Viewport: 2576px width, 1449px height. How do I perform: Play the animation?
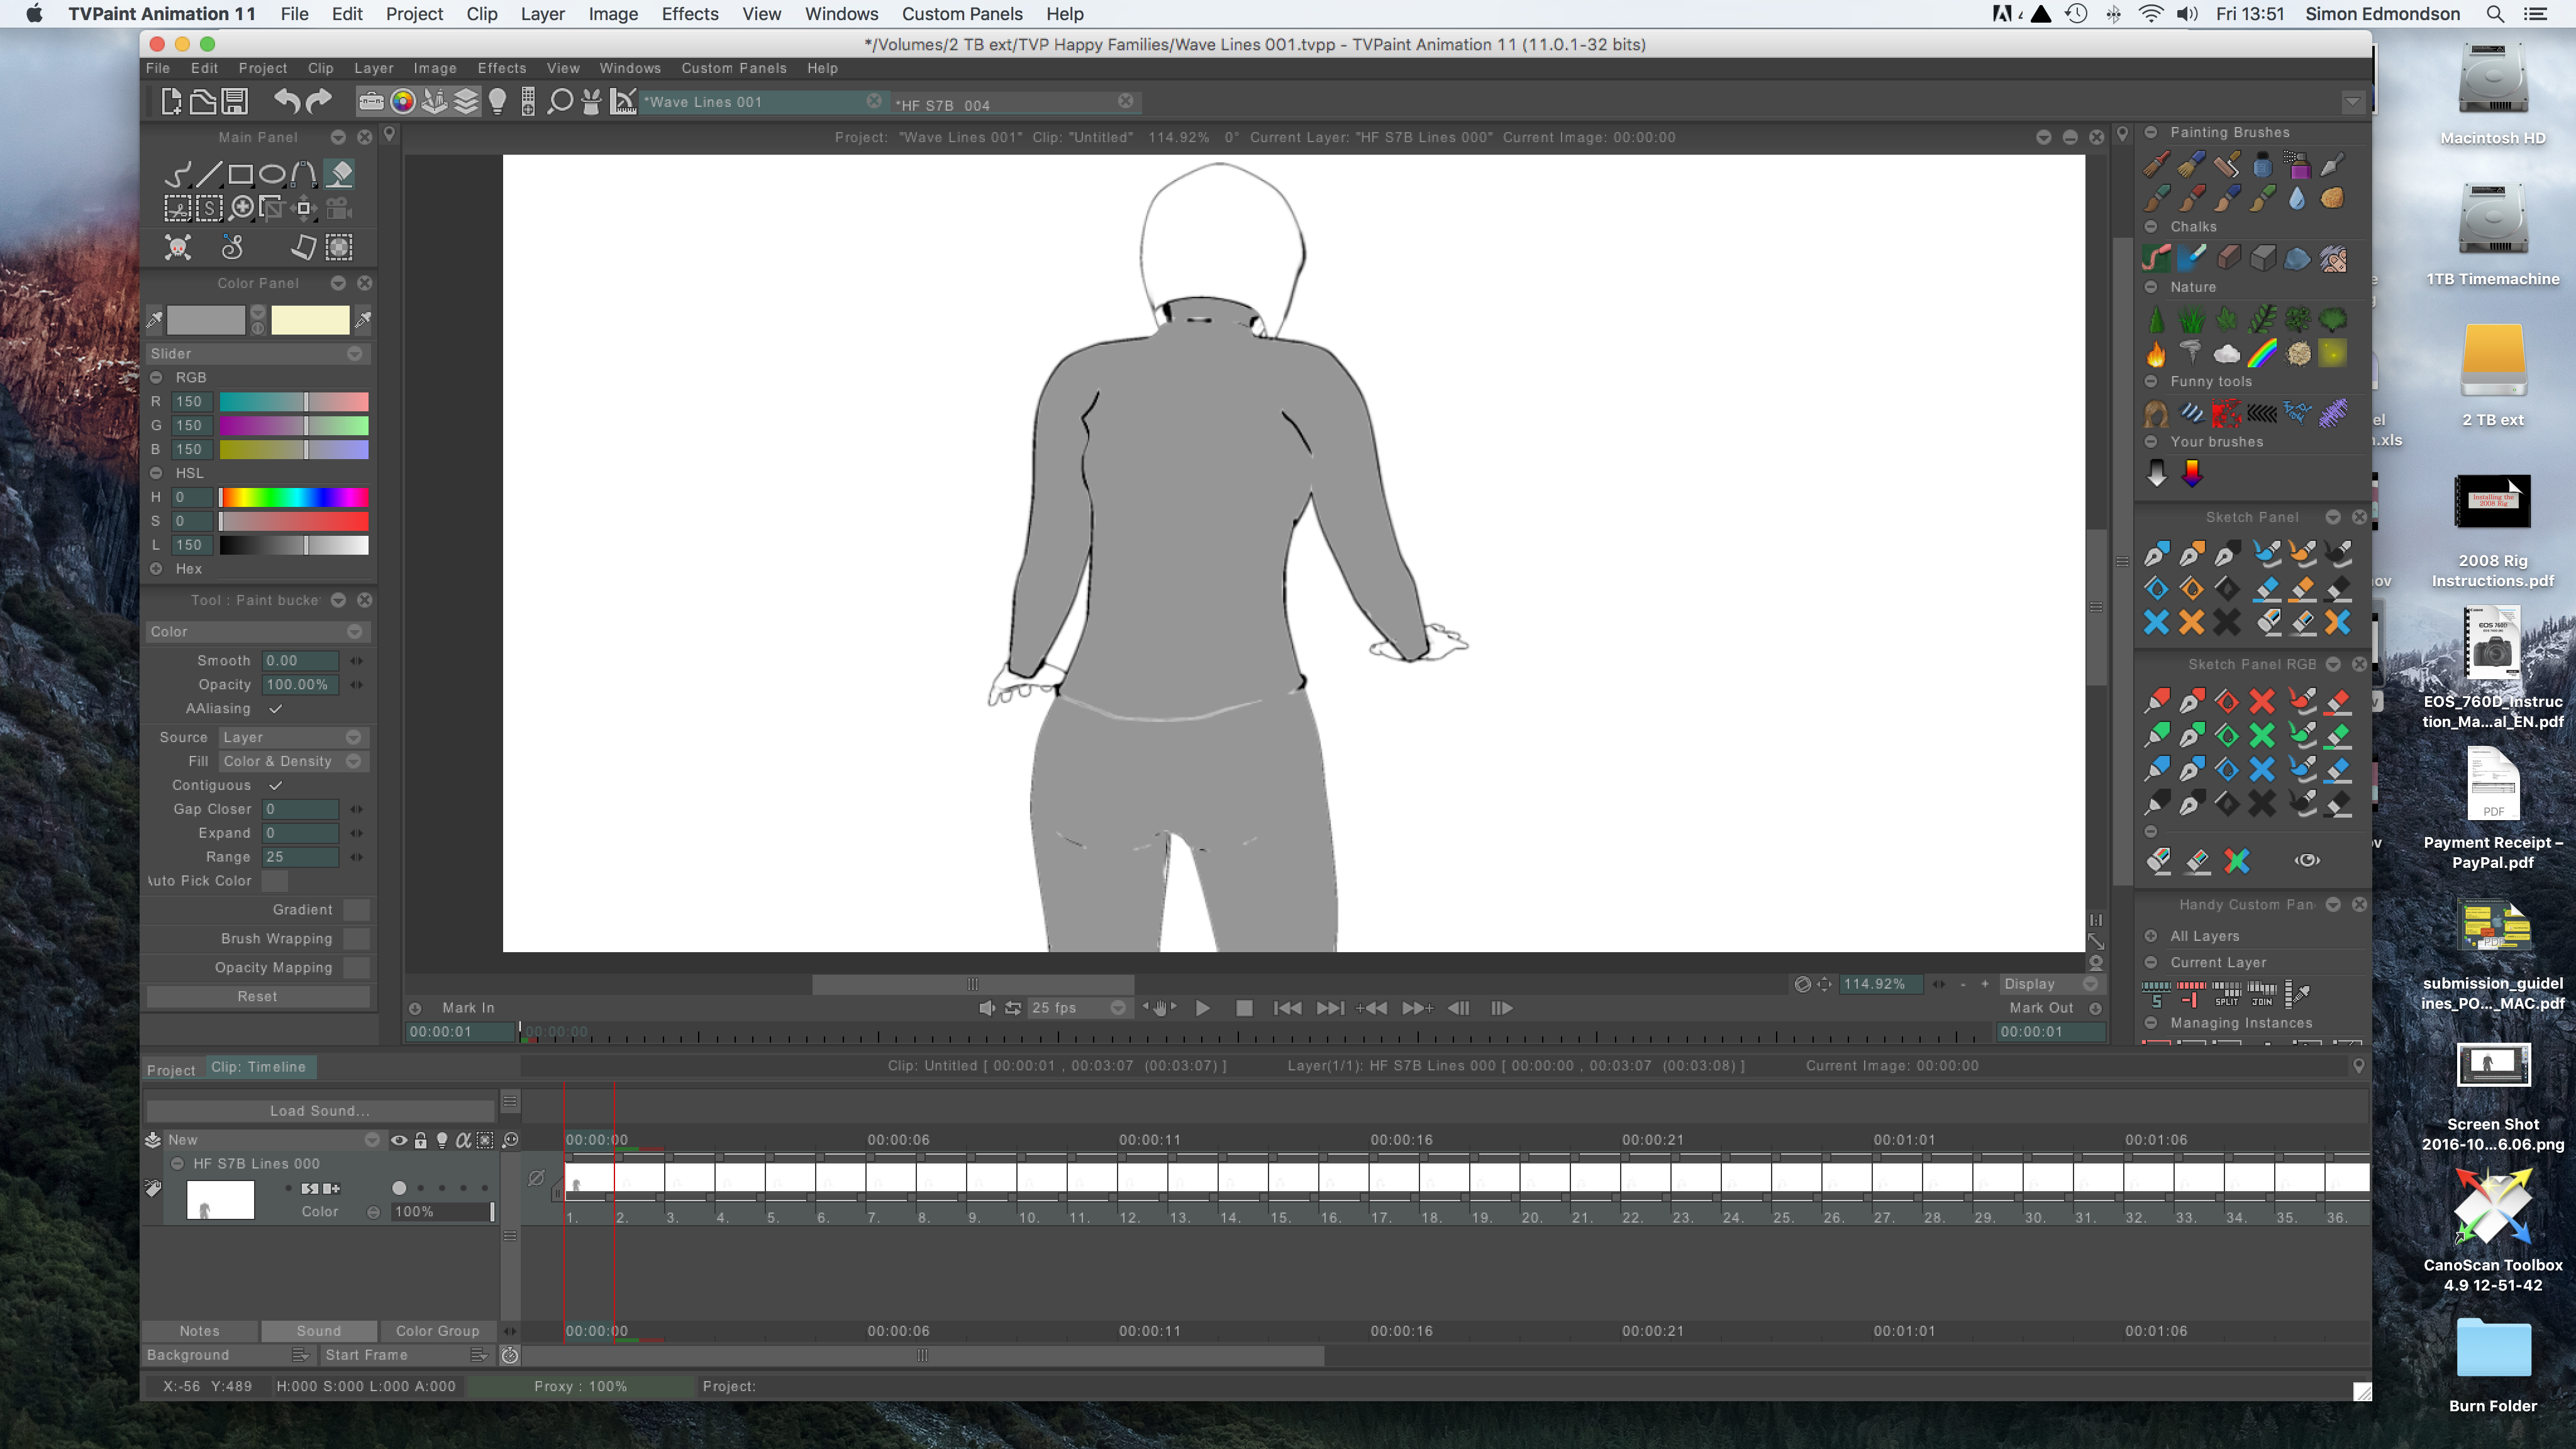pos(1203,1008)
